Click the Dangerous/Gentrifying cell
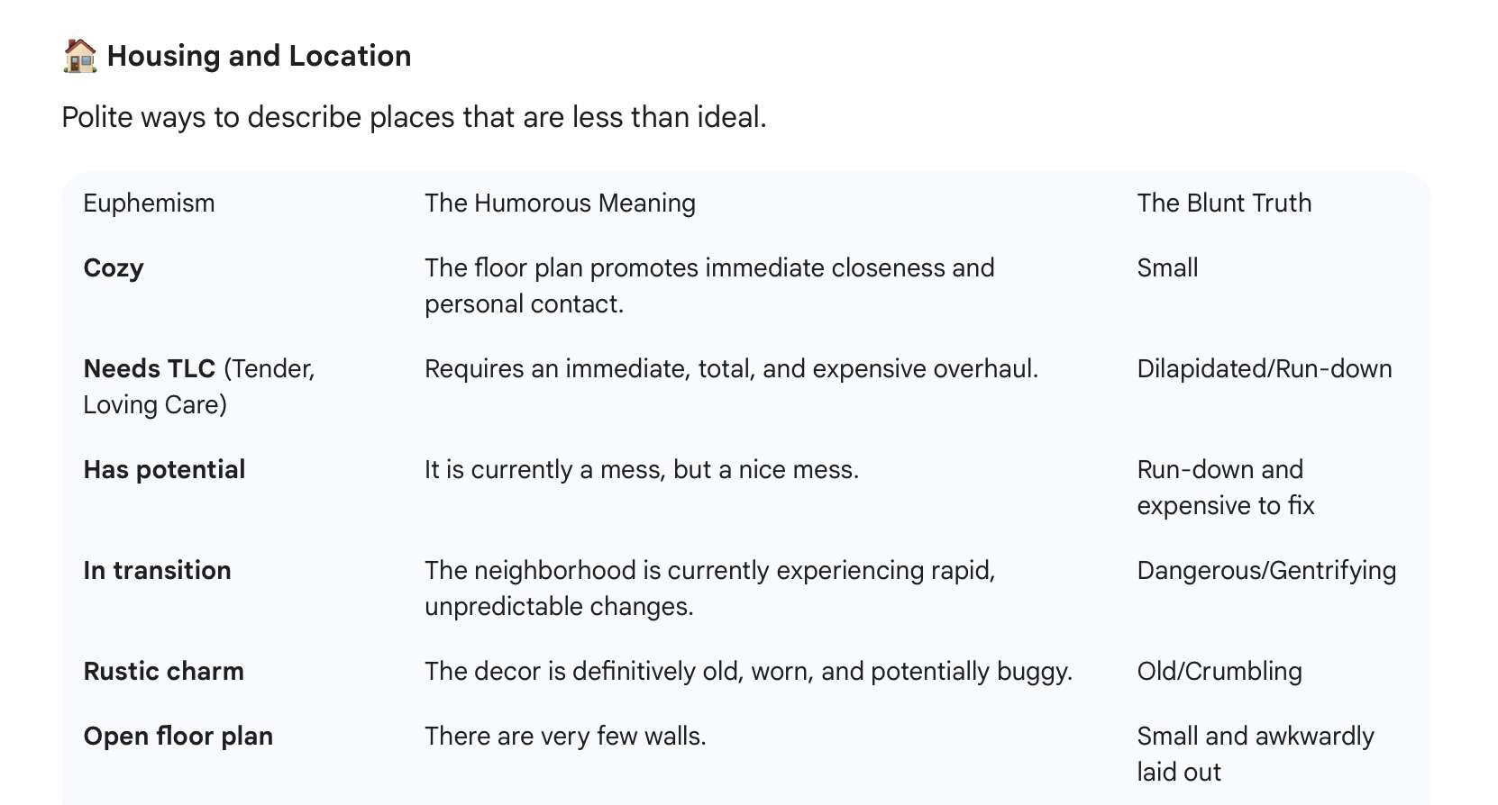 tap(1265, 571)
